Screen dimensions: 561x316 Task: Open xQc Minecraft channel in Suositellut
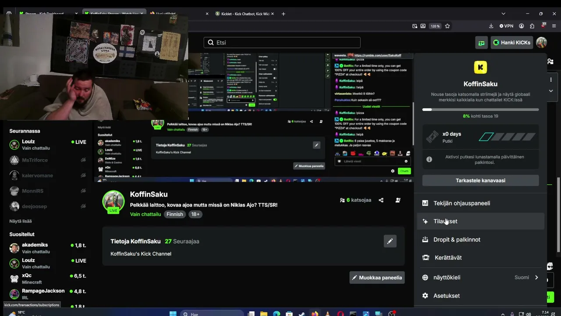tap(48, 279)
